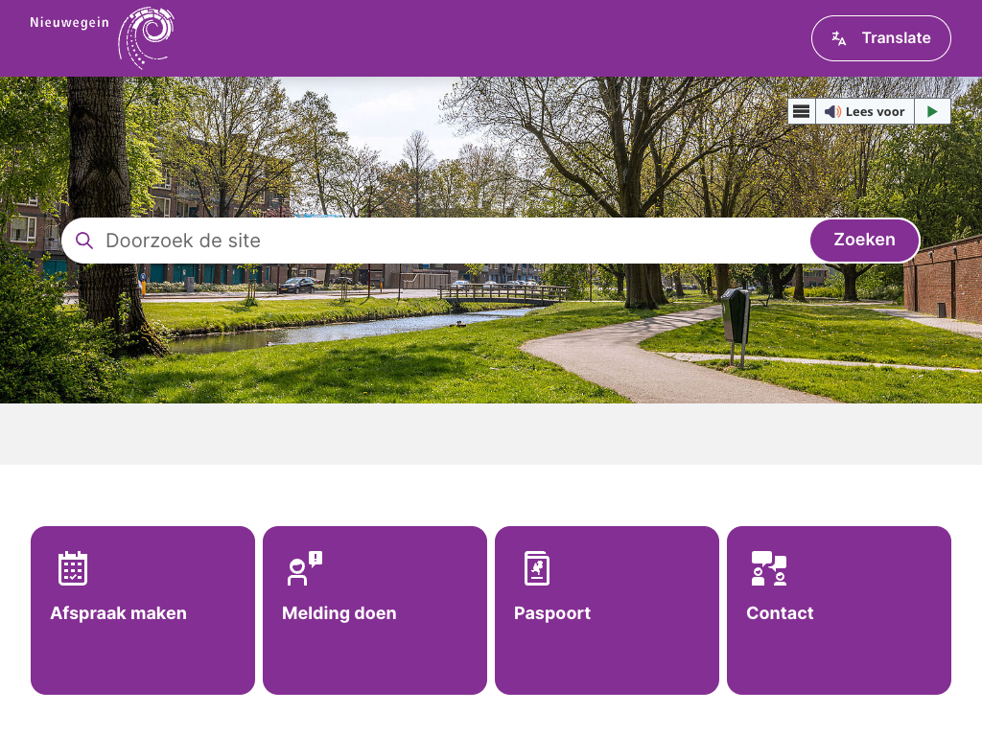
Task: Open the Afspraak maken tile label
Action: (x=118, y=613)
